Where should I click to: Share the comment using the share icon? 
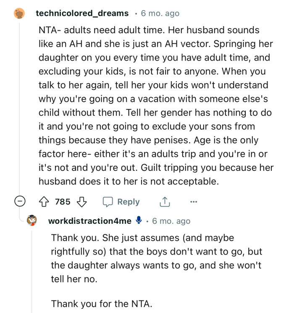coord(164,202)
